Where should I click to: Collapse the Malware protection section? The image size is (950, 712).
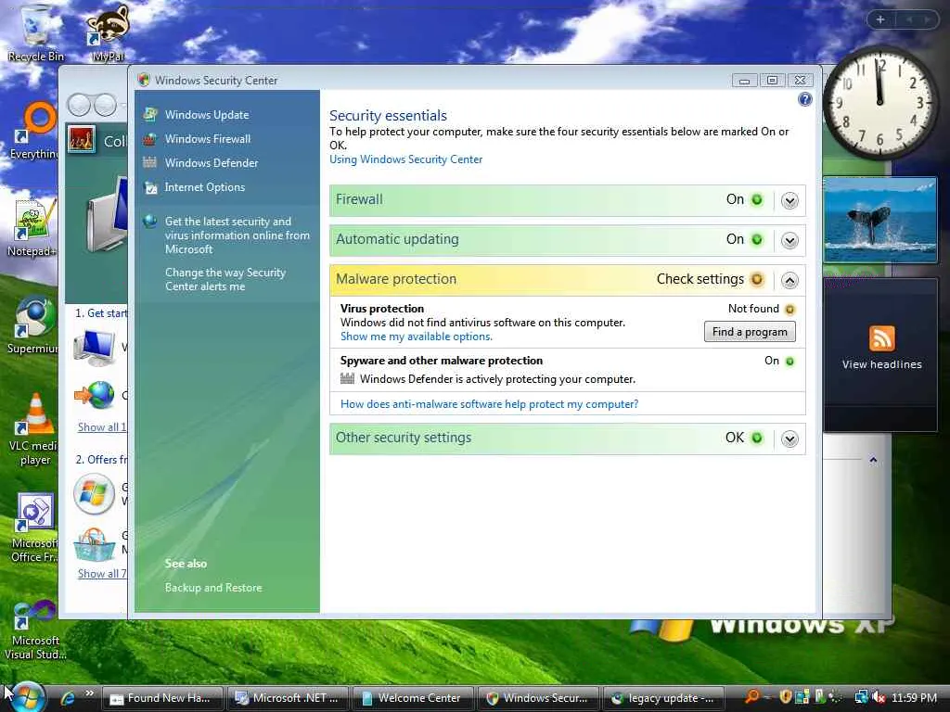coord(790,280)
